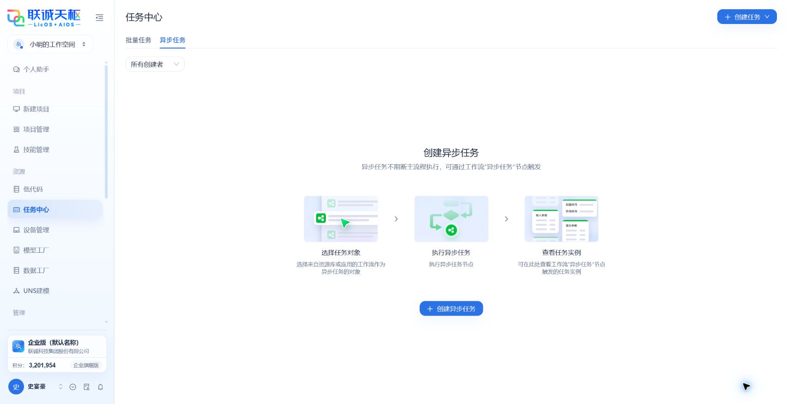Click the sidebar vertical scrollbar
Screen dimensions: 788x404
tap(106, 131)
